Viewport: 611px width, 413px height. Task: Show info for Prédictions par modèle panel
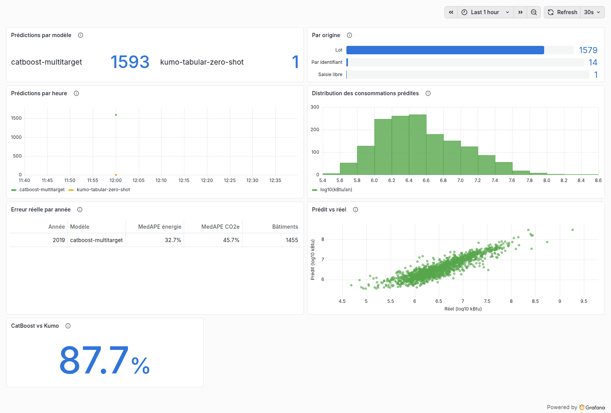point(81,35)
